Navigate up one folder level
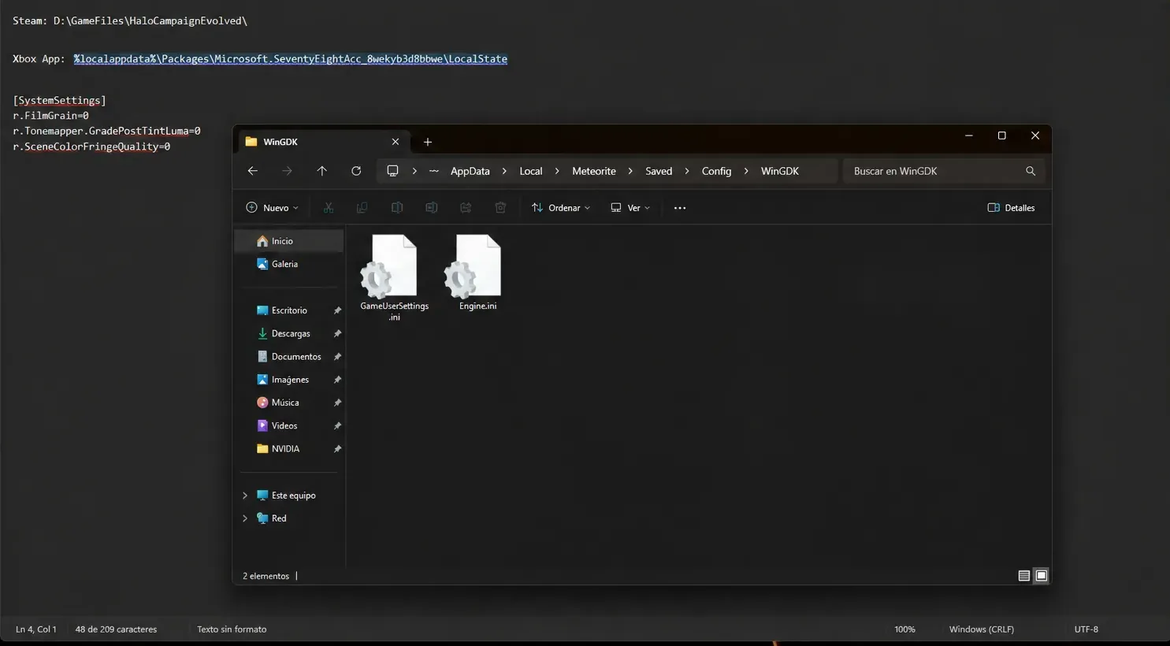1170x646 pixels. coord(321,171)
